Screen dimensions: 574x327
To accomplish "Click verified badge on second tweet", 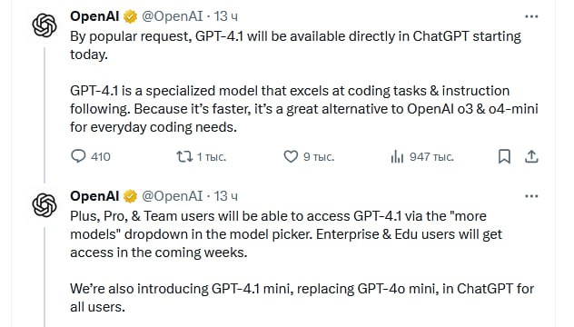I will pyautogui.click(x=130, y=196).
